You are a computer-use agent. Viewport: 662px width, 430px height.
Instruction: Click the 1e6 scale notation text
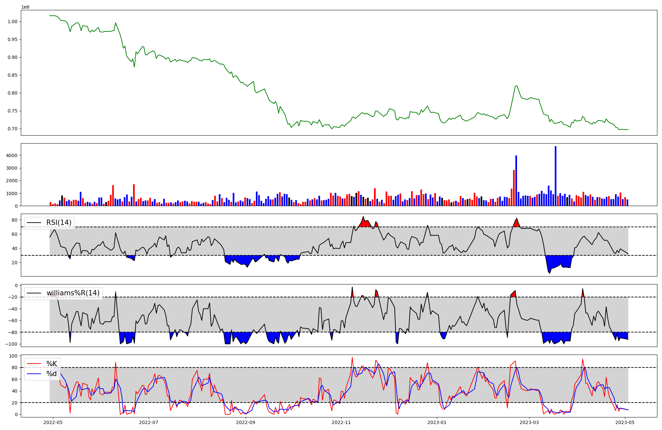(x=25, y=7)
